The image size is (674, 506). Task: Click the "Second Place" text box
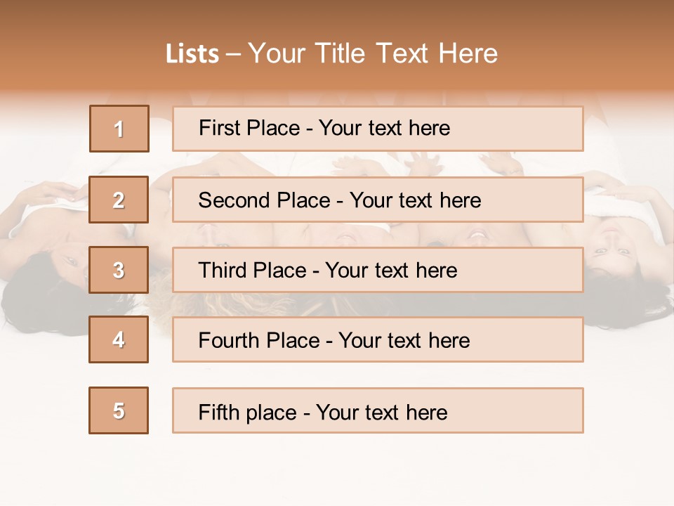[378, 200]
